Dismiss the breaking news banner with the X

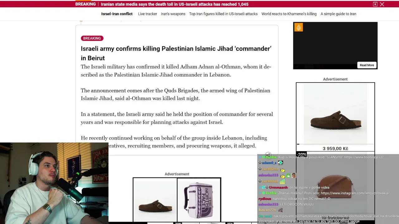pos(382,4)
